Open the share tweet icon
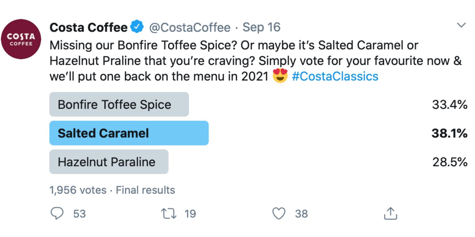 coord(390,214)
